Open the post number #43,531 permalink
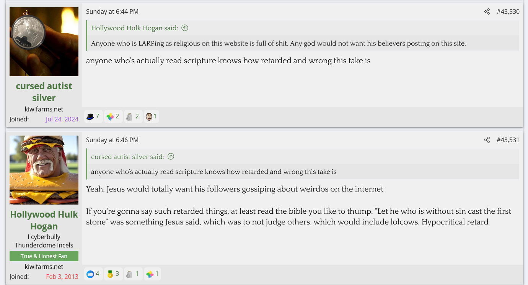 [x=508, y=140]
